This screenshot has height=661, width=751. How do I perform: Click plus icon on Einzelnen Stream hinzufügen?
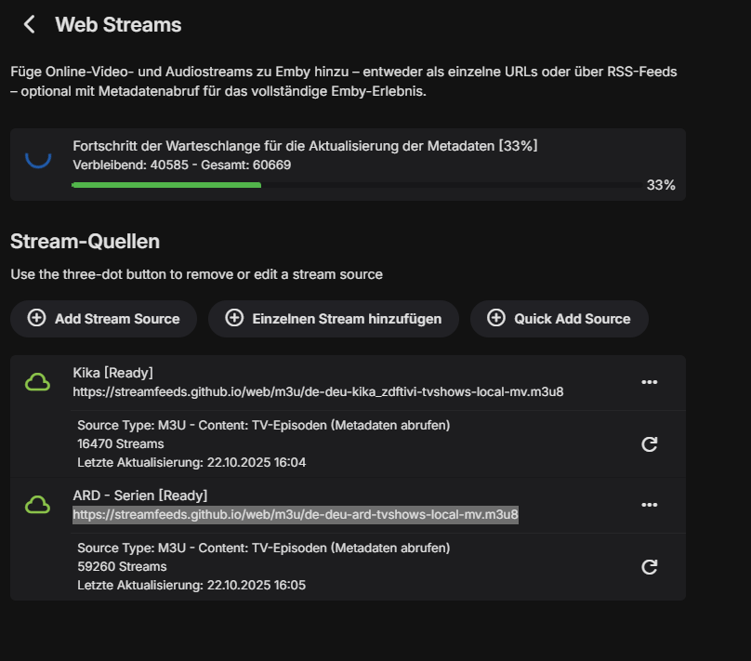click(x=234, y=318)
